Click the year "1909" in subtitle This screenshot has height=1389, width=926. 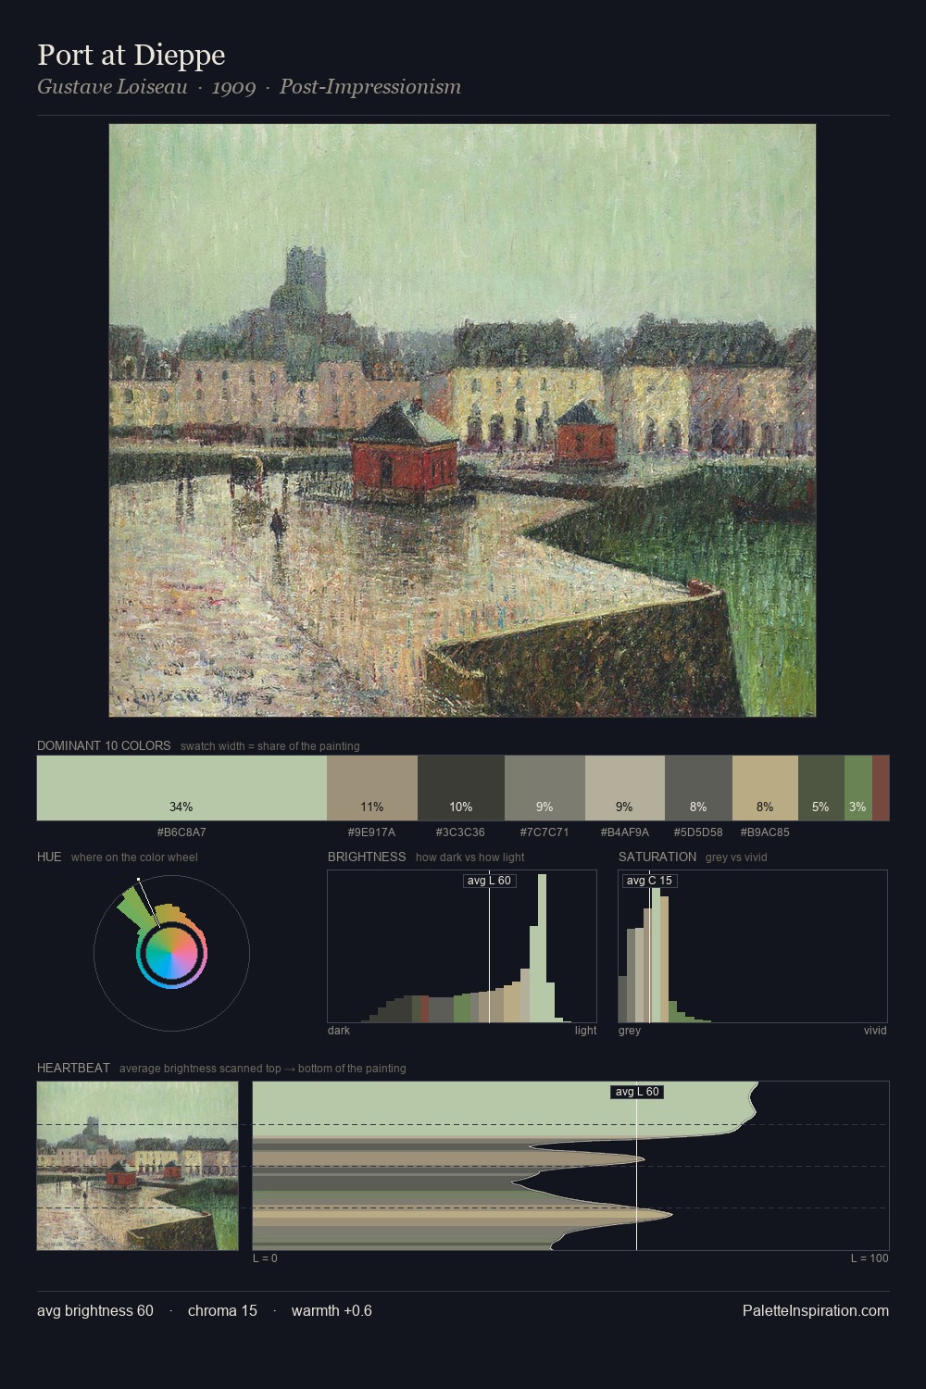point(233,87)
